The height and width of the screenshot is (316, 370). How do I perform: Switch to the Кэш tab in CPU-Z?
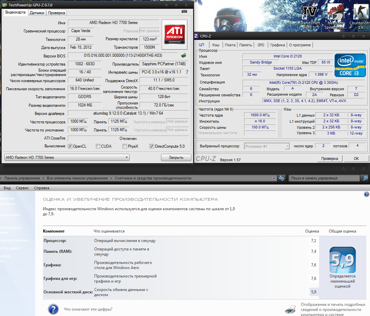click(x=216, y=45)
